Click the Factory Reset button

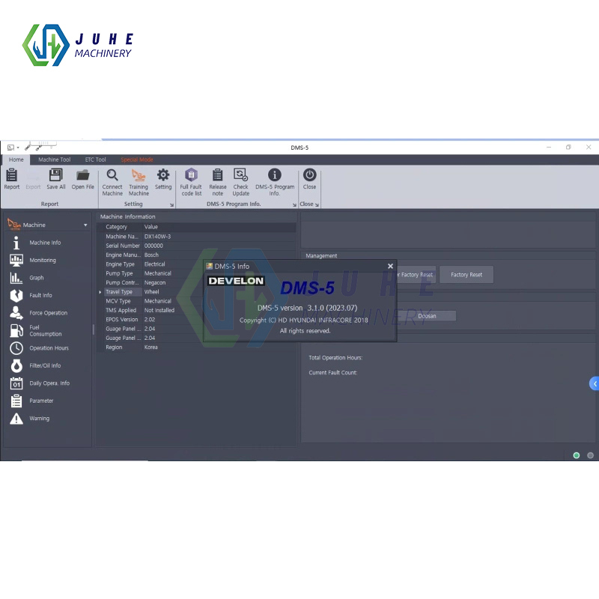(x=466, y=274)
